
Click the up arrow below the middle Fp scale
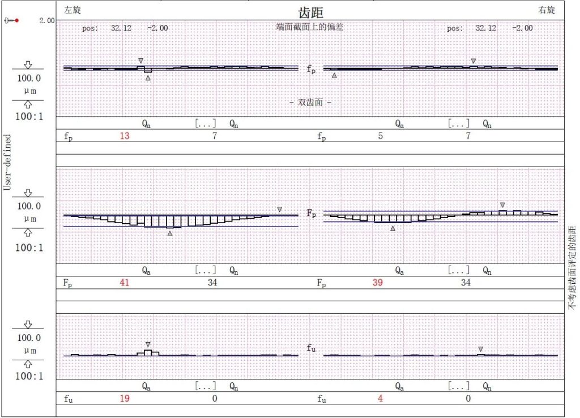coord(28,233)
